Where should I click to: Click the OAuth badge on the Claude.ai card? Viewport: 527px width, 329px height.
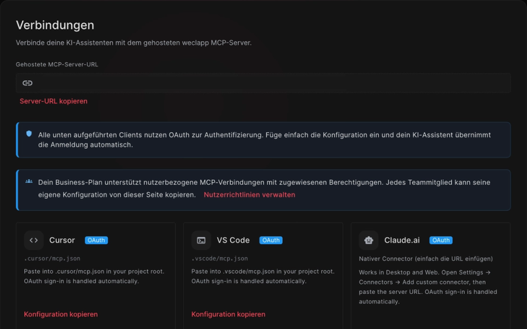pyautogui.click(x=441, y=240)
